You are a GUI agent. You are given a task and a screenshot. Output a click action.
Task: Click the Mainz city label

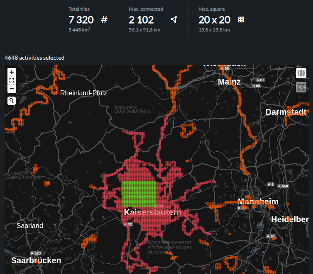[229, 82]
